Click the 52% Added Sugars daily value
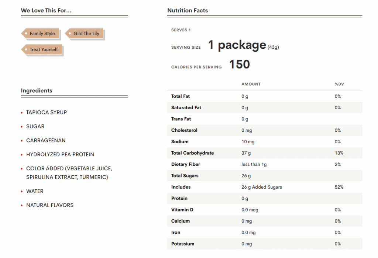This screenshot has height=258, width=378. tap(339, 187)
